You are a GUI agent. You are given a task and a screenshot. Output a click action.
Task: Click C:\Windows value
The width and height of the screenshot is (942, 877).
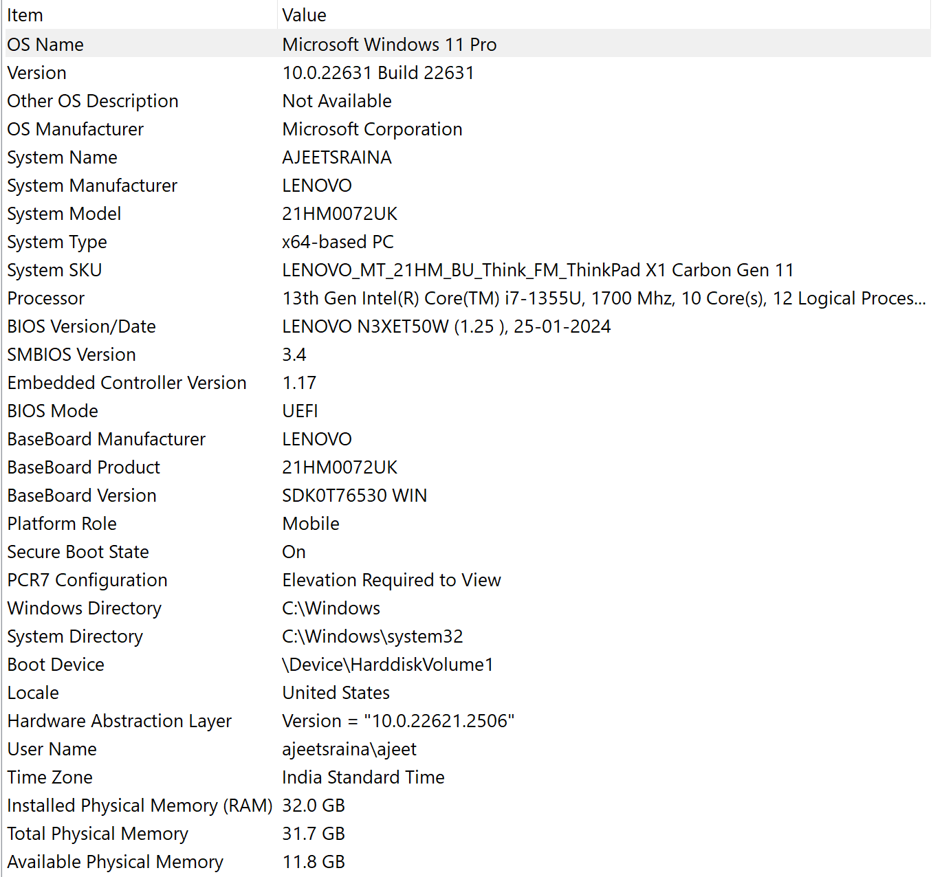point(331,608)
